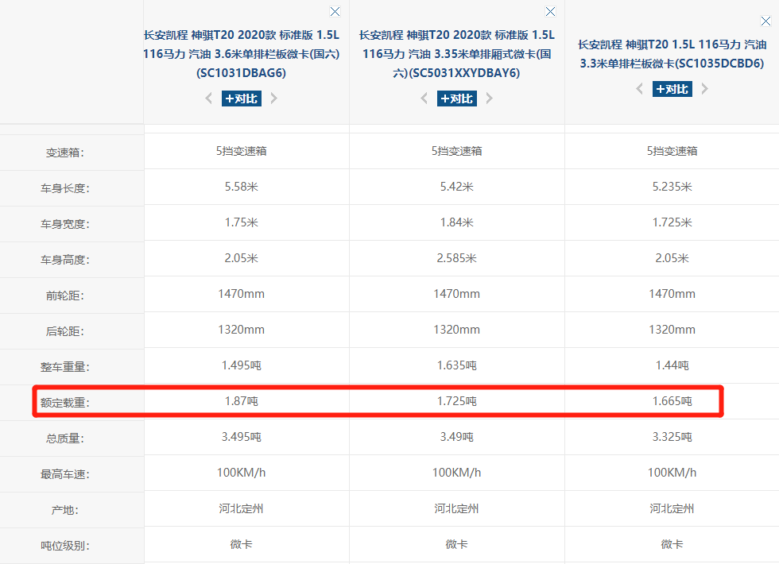Click the 5.235米 body length value
Image resolution: width=779 pixels, height=564 pixels.
pyautogui.click(x=672, y=187)
